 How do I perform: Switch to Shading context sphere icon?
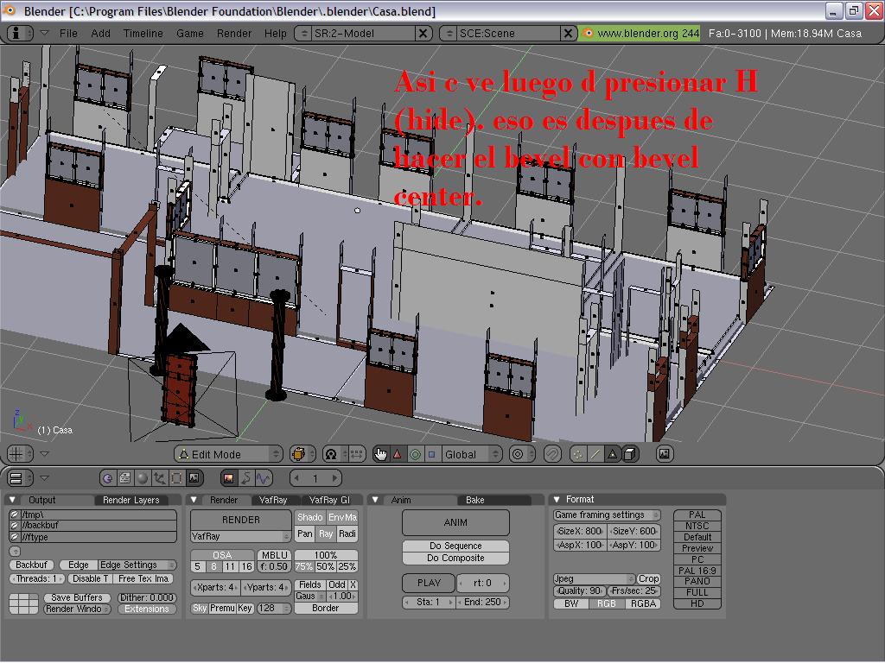tap(143, 478)
